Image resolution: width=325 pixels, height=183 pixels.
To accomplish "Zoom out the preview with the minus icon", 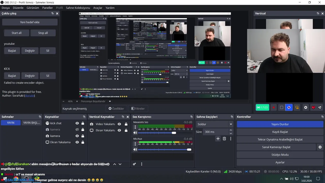I will (63, 101).
